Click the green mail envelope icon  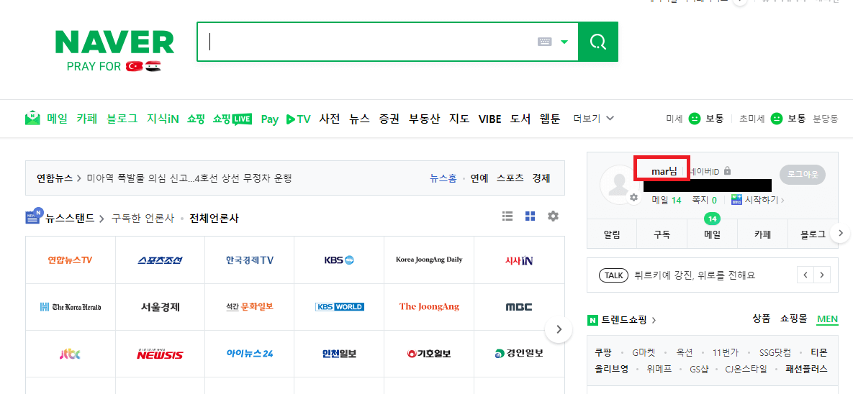click(32, 118)
